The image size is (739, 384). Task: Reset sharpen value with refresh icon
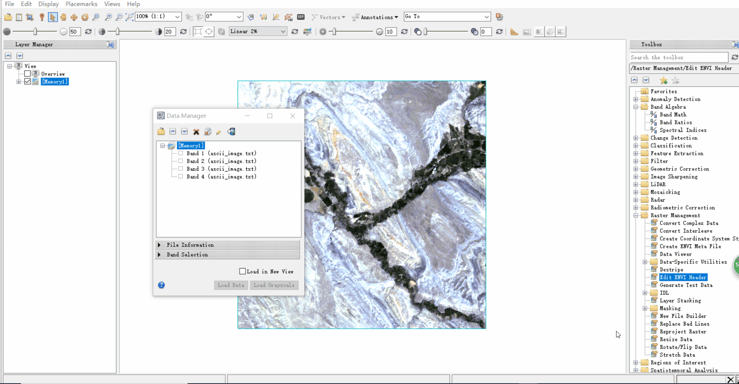[404, 32]
